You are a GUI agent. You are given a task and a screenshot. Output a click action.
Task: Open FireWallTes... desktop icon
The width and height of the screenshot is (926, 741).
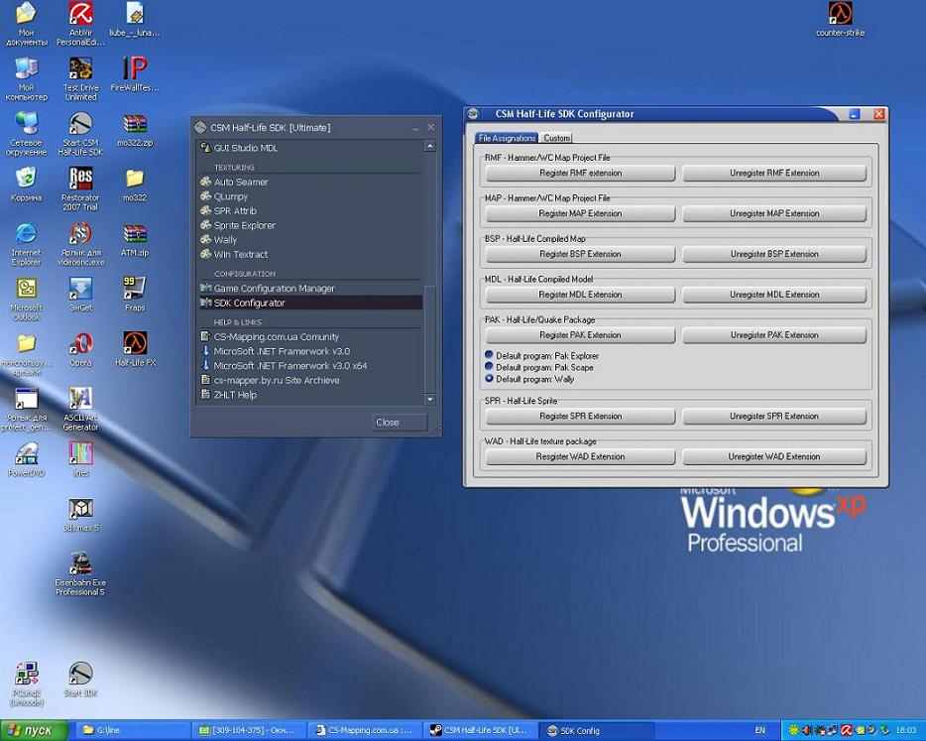(x=135, y=73)
